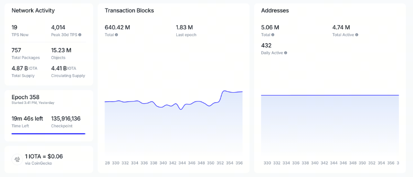The width and height of the screenshot is (413, 177).
Task: Click the Network Activity heading
Action: click(x=33, y=11)
